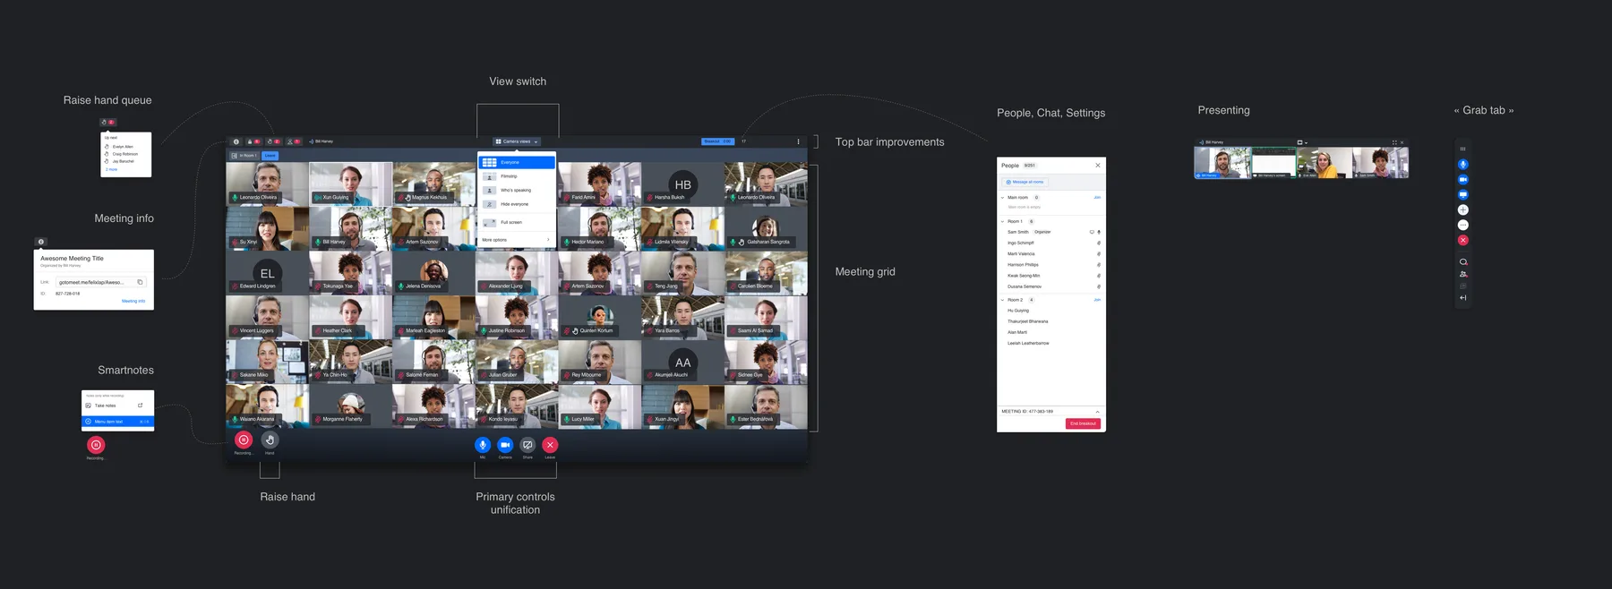Click fullscreen icon in Presenting bar
The height and width of the screenshot is (589, 1612).
click(1394, 142)
